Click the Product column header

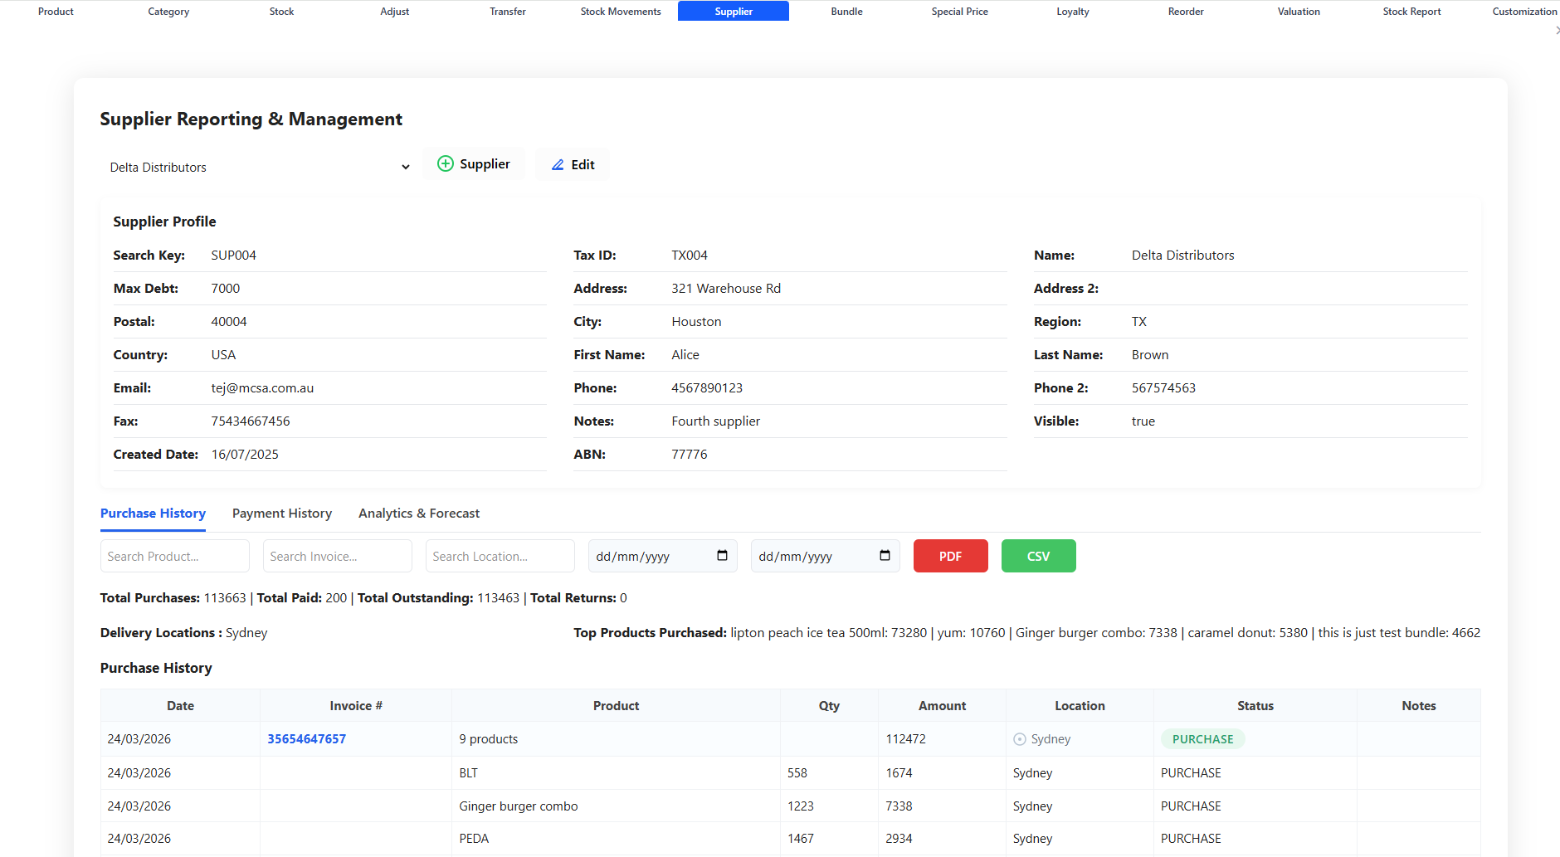point(616,706)
